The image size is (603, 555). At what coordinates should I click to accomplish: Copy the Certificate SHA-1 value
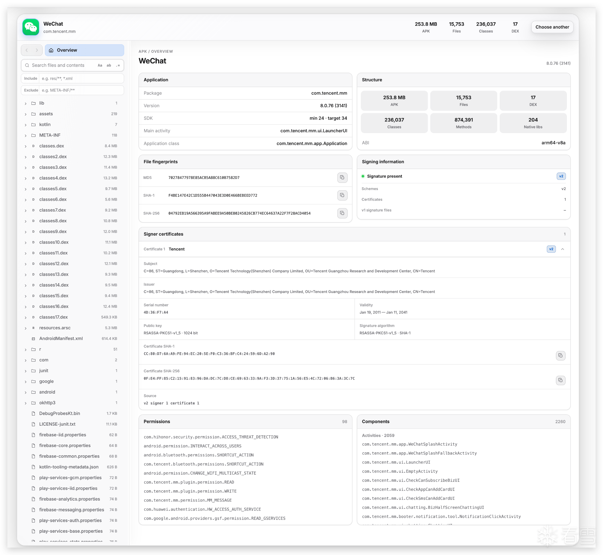(x=560, y=356)
